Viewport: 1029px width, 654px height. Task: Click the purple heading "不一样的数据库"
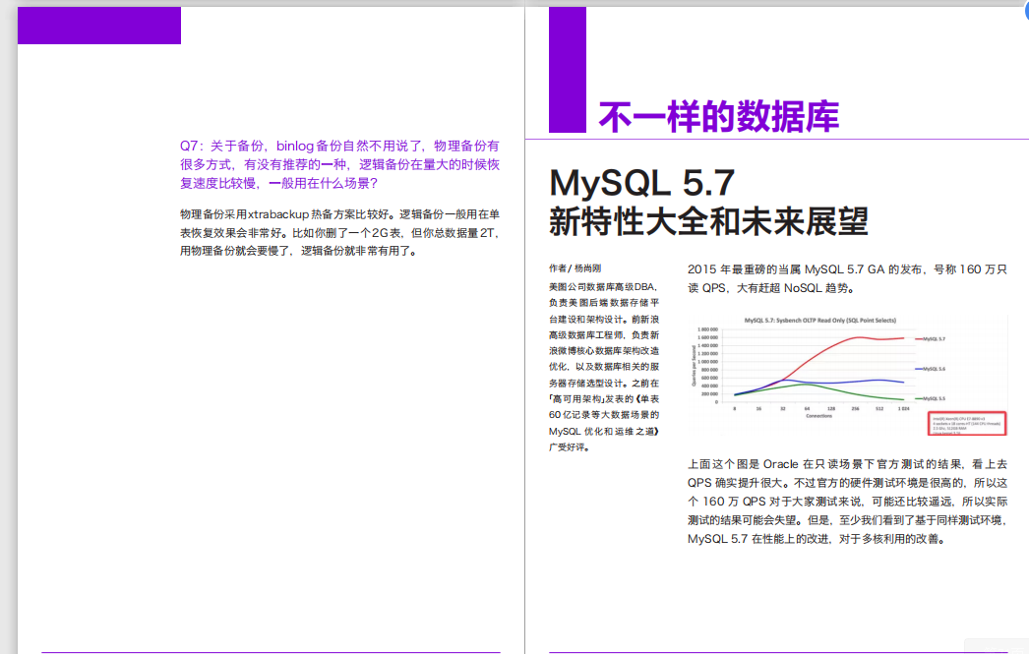coord(718,117)
